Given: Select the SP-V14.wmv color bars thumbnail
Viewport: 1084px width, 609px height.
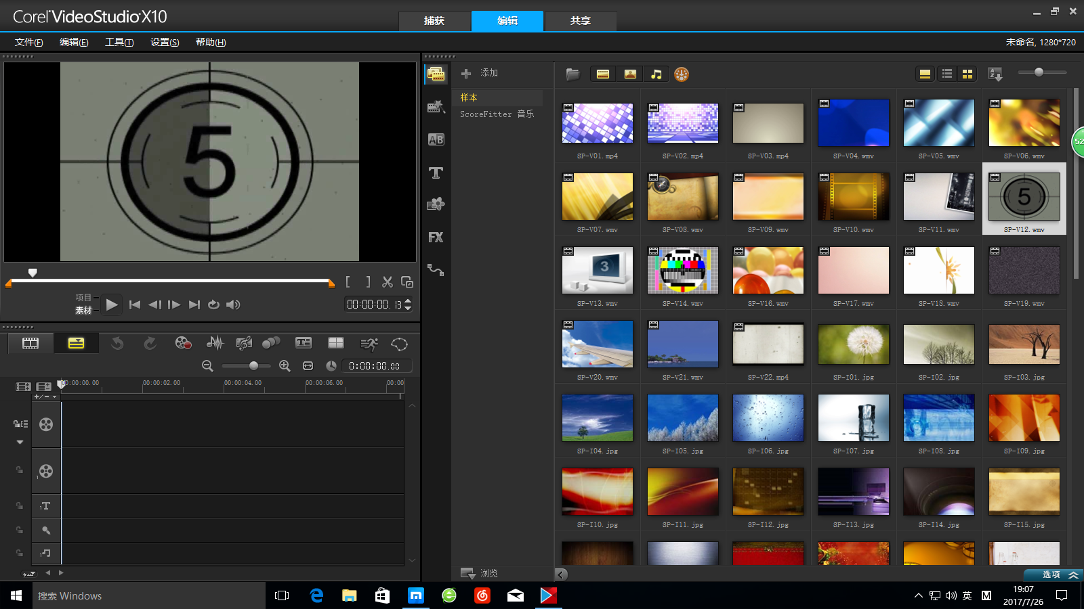Looking at the screenshot, I should coord(683,270).
